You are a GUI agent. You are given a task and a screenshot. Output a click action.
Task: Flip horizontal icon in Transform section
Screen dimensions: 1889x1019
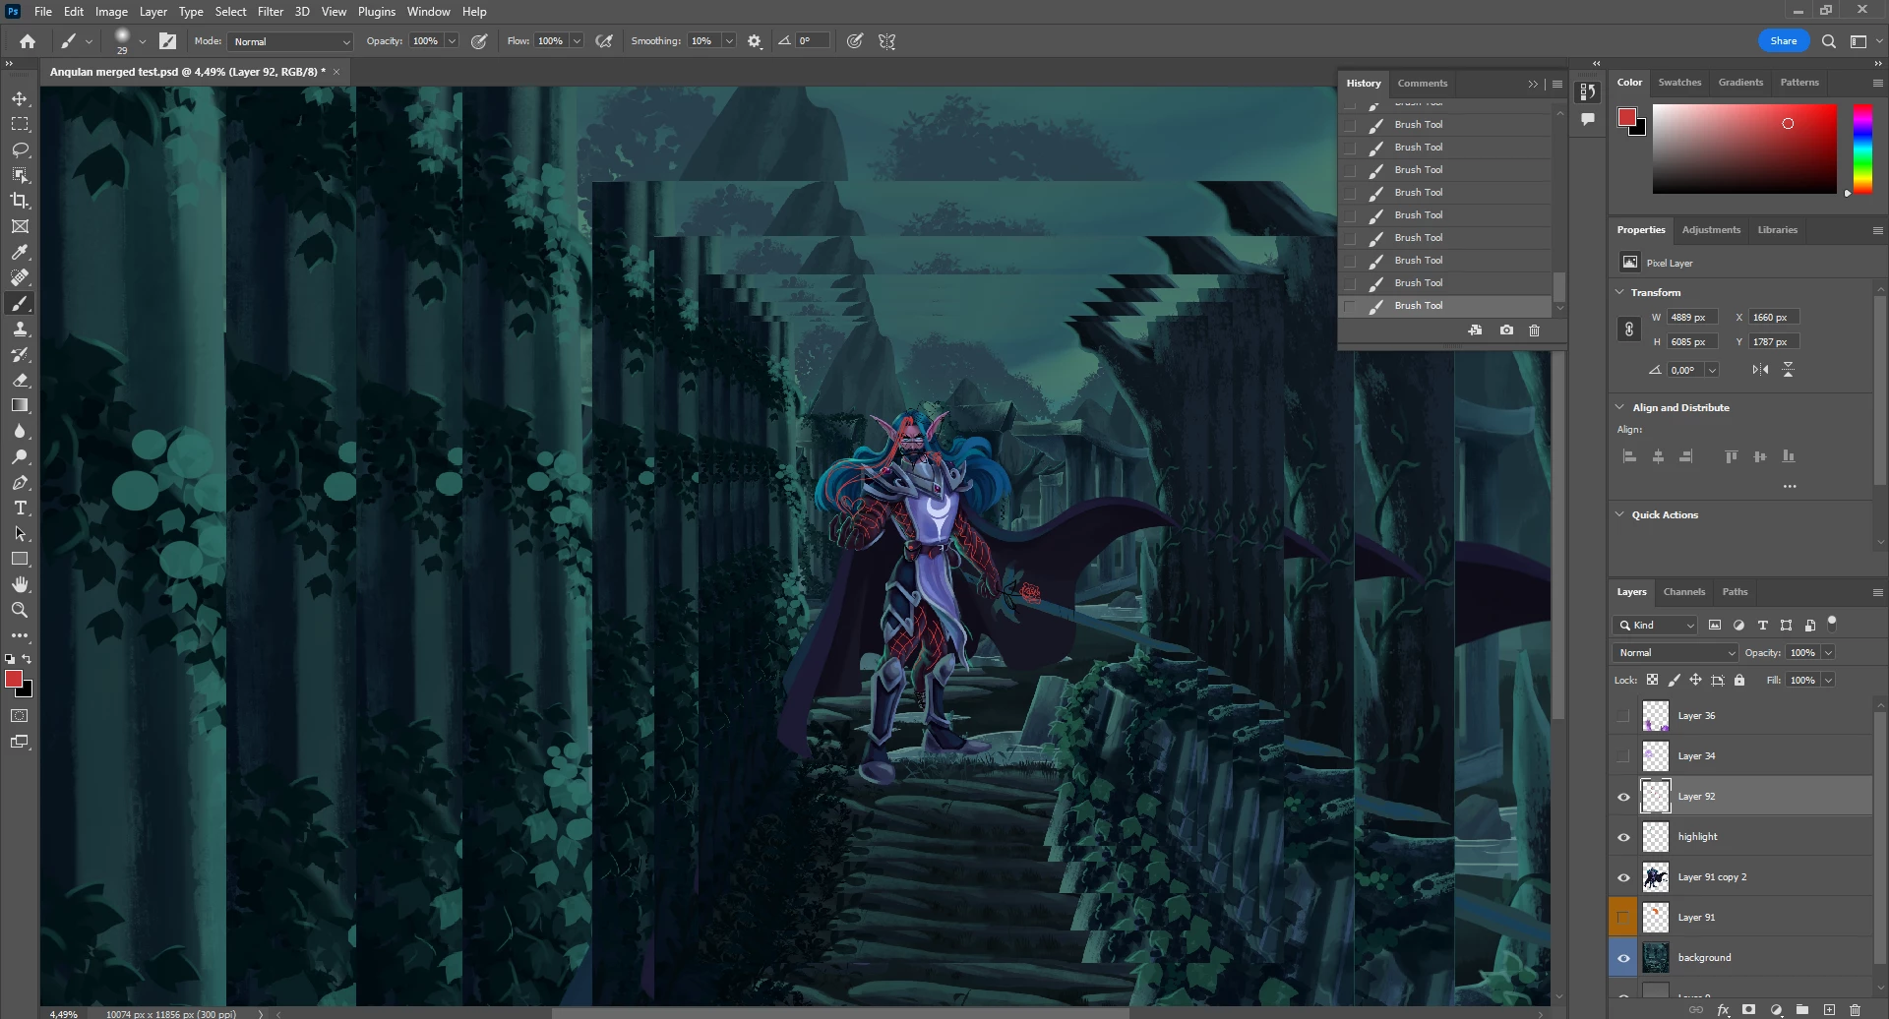1760,370
